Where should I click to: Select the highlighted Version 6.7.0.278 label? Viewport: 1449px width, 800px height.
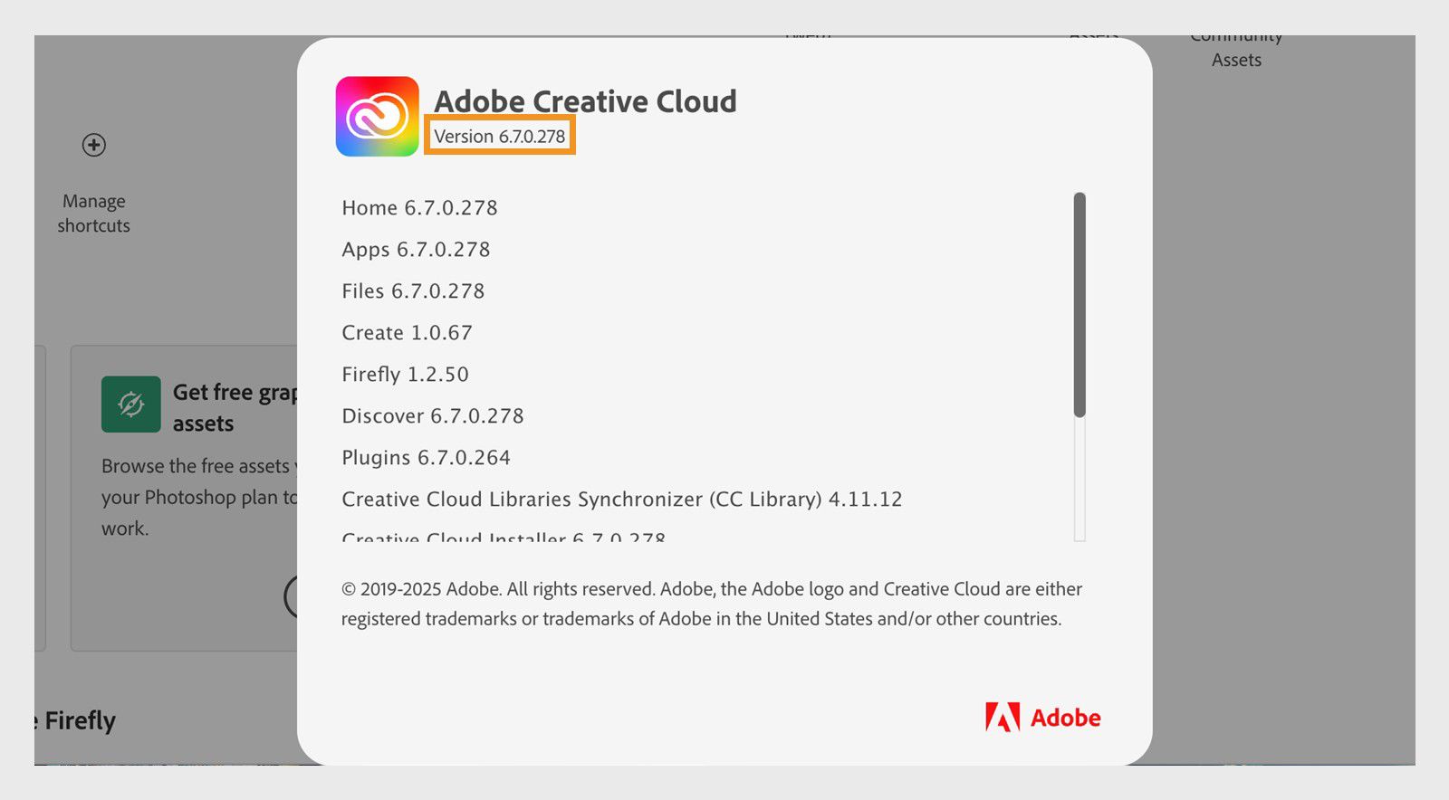[x=499, y=136]
